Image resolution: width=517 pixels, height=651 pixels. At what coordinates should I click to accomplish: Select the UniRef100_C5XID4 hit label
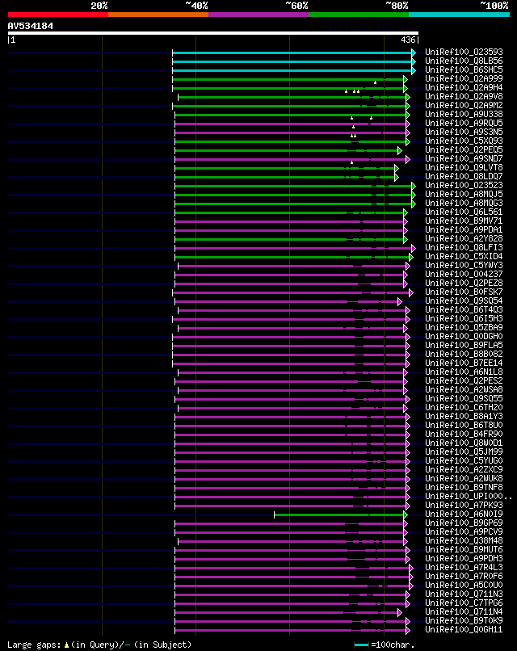[x=464, y=257]
